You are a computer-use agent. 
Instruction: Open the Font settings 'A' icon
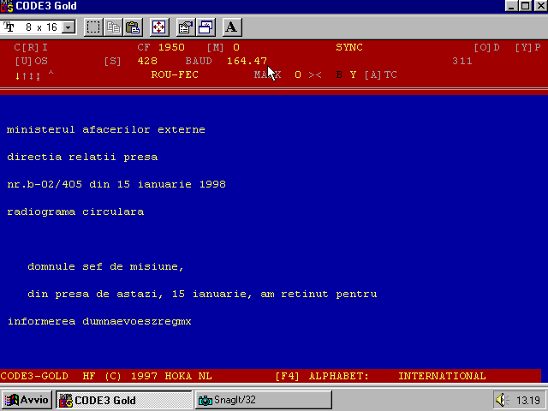click(231, 27)
